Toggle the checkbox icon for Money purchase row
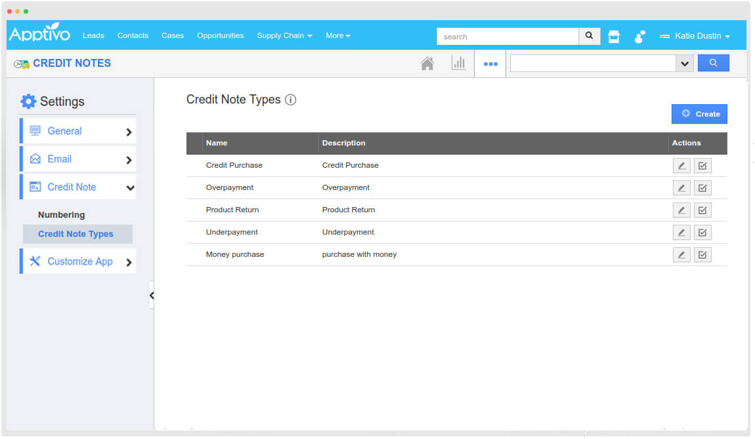Viewport: 755px width, 439px height. click(x=702, y=255)
